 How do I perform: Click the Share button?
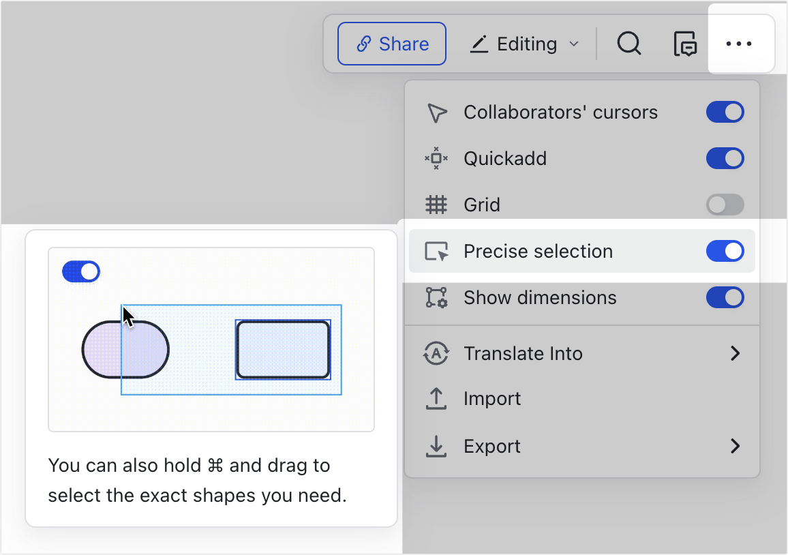pyautogui.click(x=392, y=44)
